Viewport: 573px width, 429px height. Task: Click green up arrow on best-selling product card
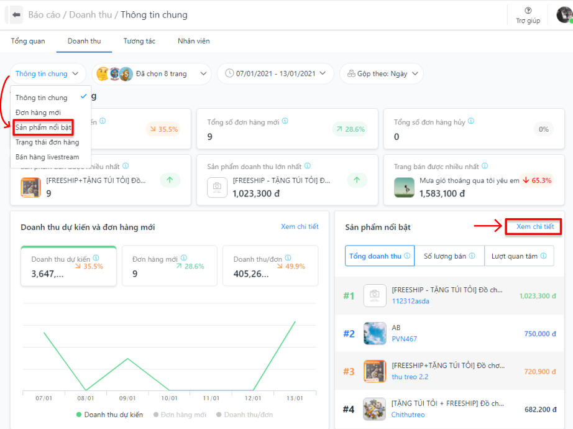click(x=170, y=180)
